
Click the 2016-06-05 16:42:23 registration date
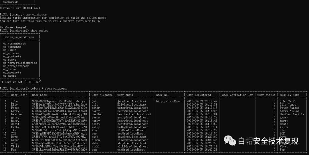point(202,150)
